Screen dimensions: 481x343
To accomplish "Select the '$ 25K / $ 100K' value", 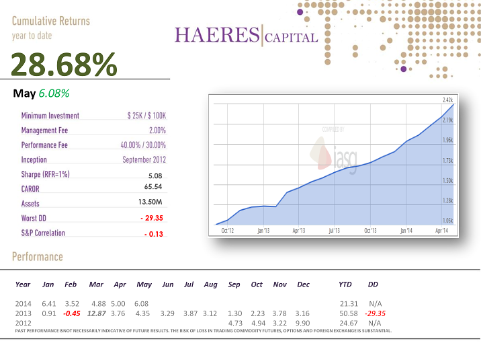I will coord(146,116).
